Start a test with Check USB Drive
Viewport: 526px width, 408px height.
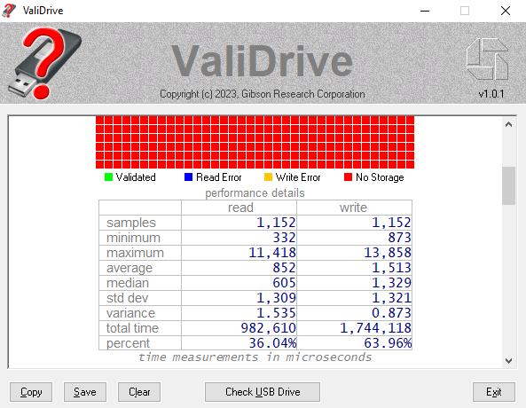point(263,392)
